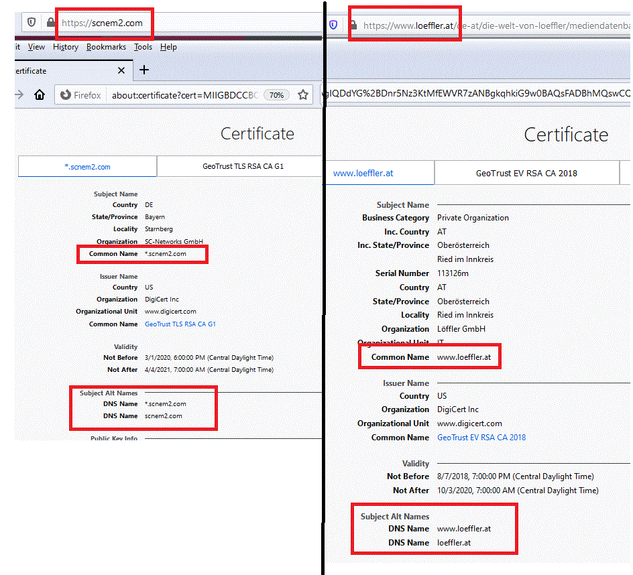Open the History menu

(x=66, y=47)
